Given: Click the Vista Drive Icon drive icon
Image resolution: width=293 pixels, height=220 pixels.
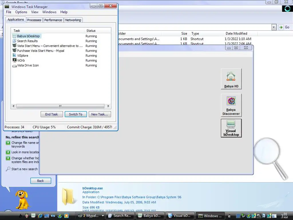Looking at the screenshot, I should pyautogui.click(x=14, y=66).
